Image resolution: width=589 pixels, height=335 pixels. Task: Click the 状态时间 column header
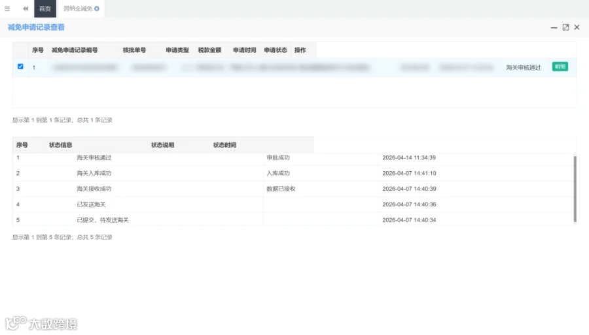[x=224, y=145]
